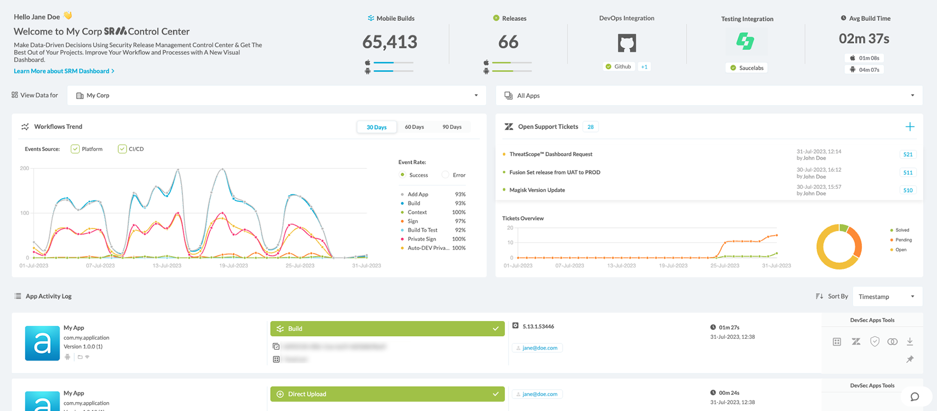Toggle the CI/CD events source checkbox

click(122, 149)
